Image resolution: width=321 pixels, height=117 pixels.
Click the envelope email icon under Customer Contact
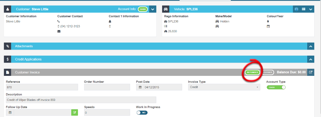point(59,32)
